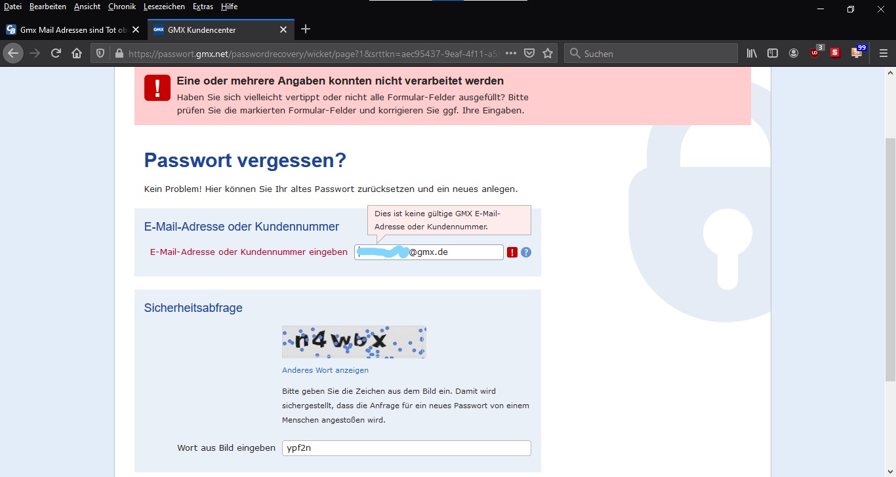Open the Lesezeichen menu
896x477 pixels.
[x=165, y=7]
